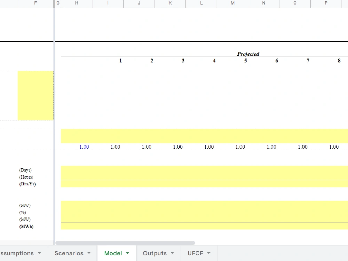Click the Projected header cell
Screen dimensions: 348x261
248,54
